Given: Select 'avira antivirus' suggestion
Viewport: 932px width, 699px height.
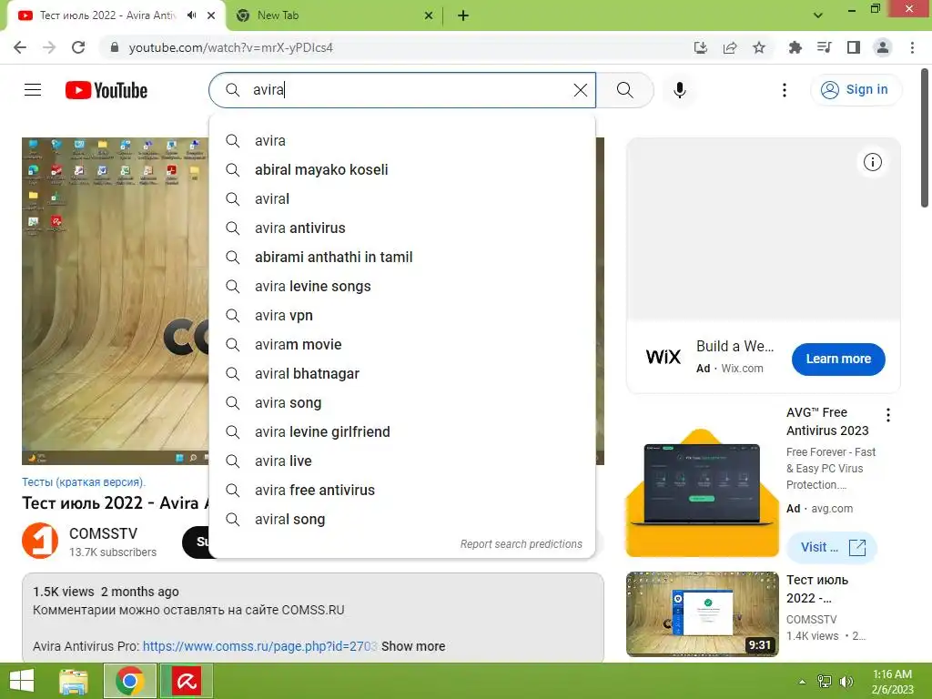Looking at the screenshot, I should click(x=402, y=228).
